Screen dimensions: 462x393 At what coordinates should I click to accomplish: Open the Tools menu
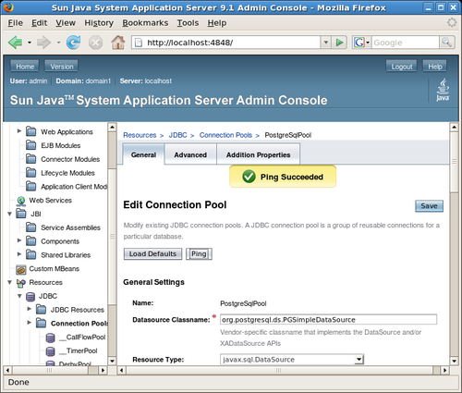click(188, 23)
